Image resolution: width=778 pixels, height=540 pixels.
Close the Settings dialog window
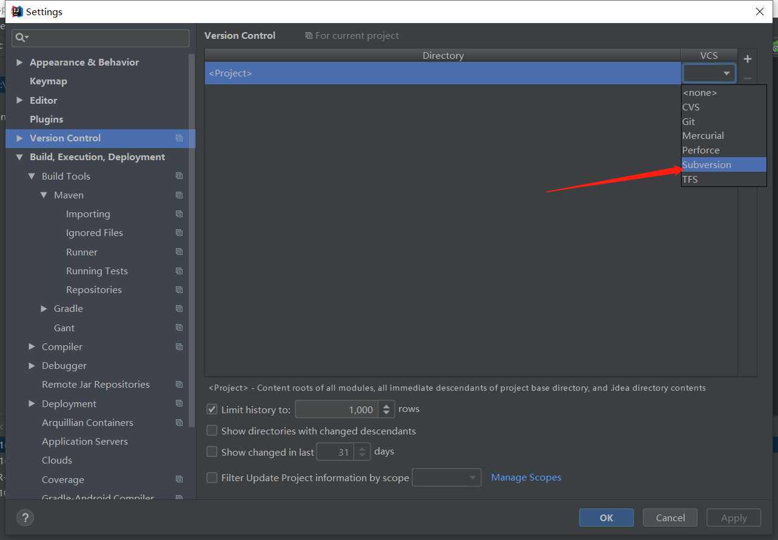point(760,12)
